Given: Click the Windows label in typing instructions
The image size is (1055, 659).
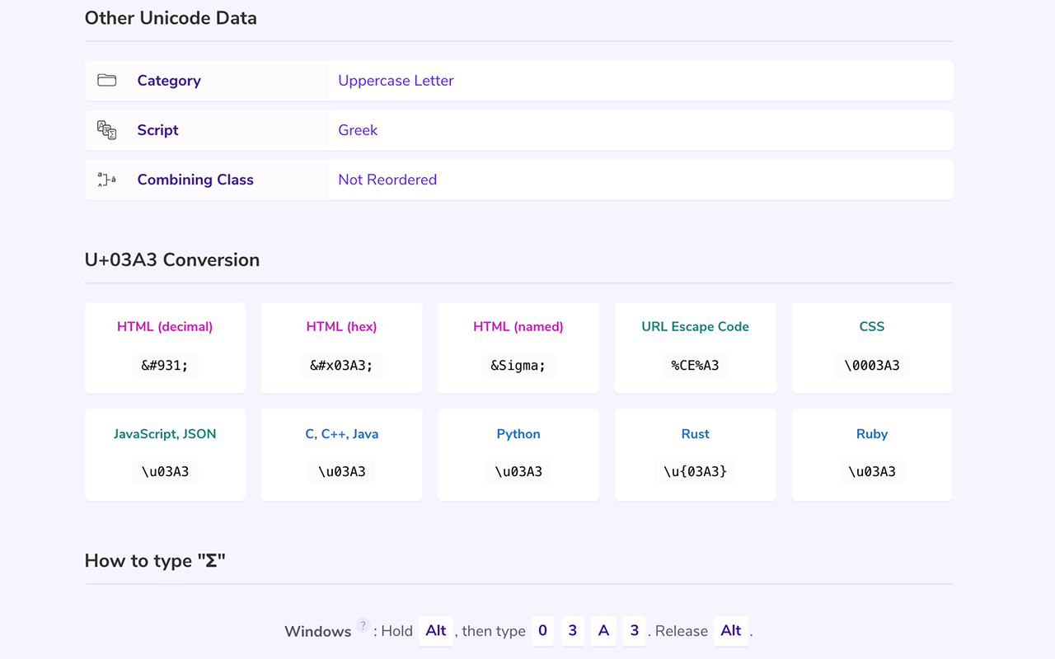Looking at the screenshot, I should [318, 632].
